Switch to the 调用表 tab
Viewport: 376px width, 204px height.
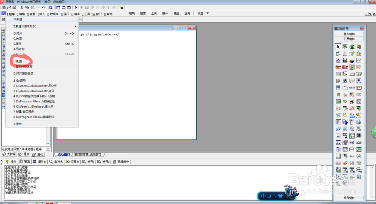(x=40, y=162)
